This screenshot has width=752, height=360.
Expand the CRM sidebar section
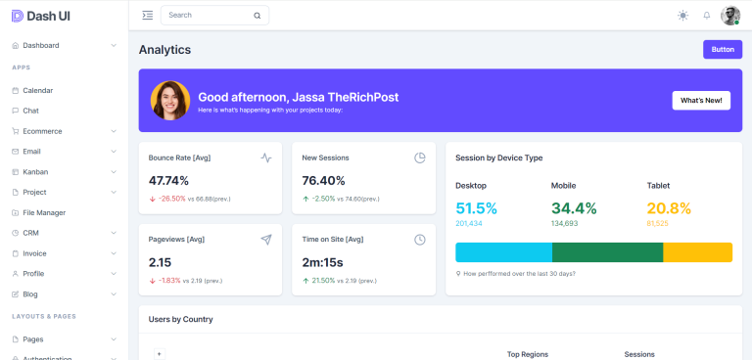pyautogui.click(x=65, y=233)
